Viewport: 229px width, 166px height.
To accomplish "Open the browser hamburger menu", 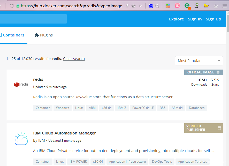I will [x=225, y=6].
